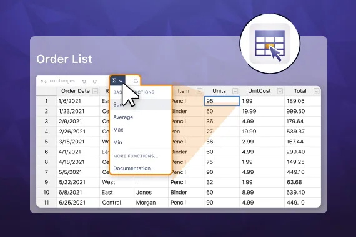Open the Order Date column filter dropdown
Image resolution: width=356 pixels, height=237 pixels.
[x=96, y=91]
